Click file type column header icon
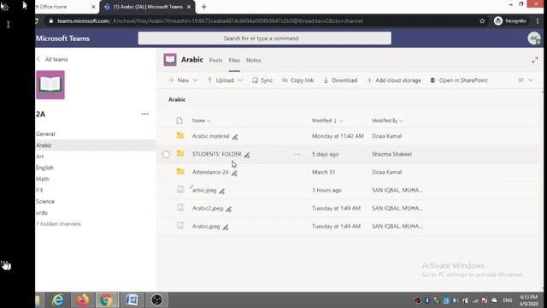The image size is (547, 308). [x=179, y=121]
